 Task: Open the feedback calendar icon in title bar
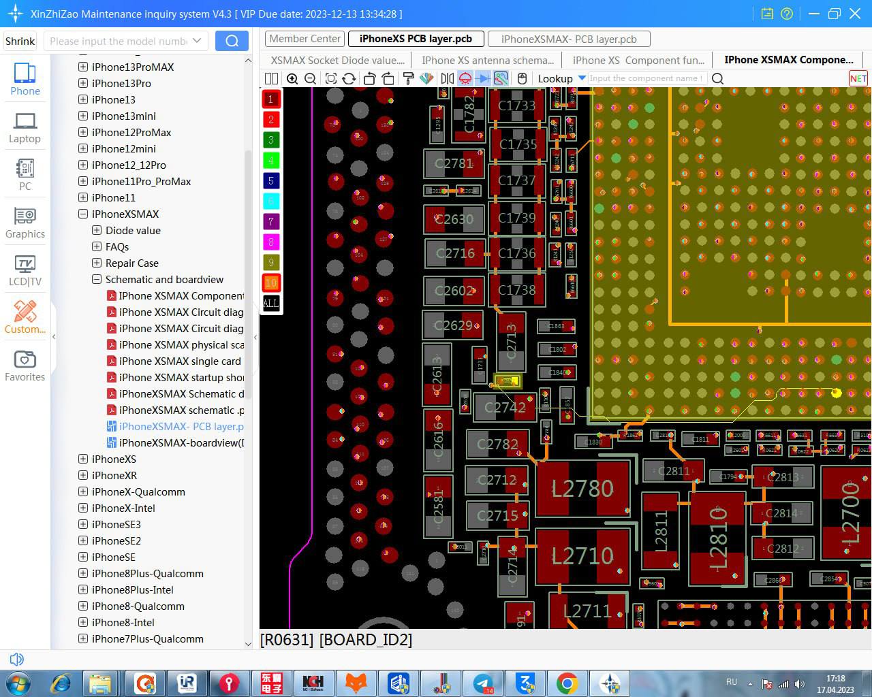pos(767,14)
